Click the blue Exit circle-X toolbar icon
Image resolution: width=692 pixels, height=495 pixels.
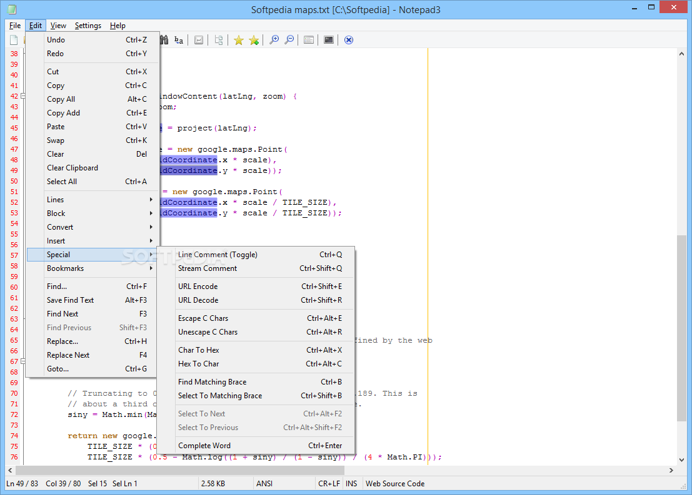click(349, 40)
